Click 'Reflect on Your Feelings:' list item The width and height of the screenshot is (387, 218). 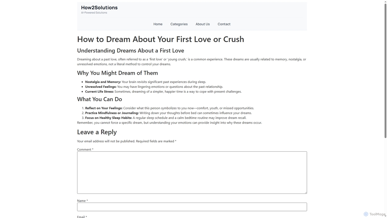pos(104,108)
